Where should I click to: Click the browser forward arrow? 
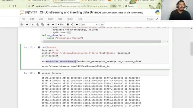9,6
